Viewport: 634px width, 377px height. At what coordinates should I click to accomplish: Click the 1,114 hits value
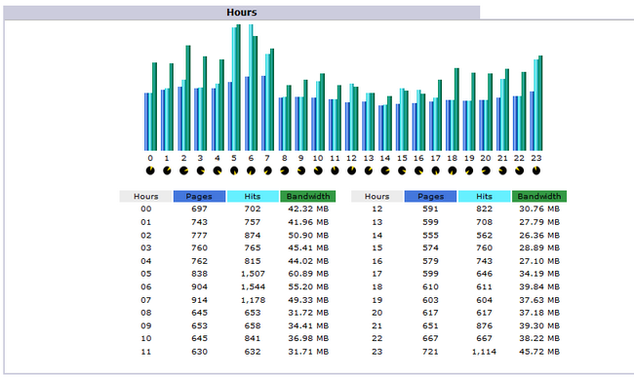[x=484, y=352]
